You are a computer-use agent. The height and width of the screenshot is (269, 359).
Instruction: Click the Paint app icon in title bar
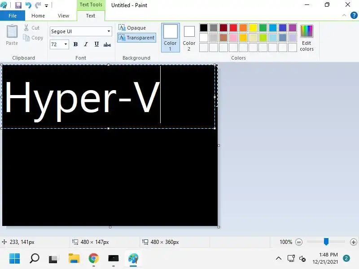point(4,5)
